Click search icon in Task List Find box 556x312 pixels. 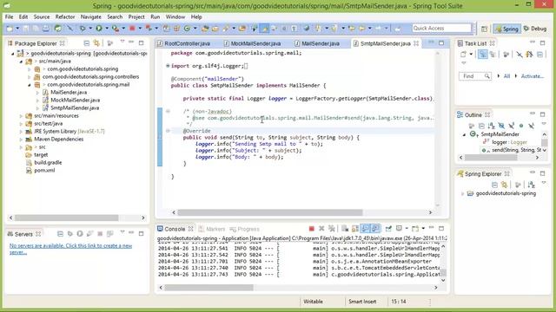(x=487, y=76)
